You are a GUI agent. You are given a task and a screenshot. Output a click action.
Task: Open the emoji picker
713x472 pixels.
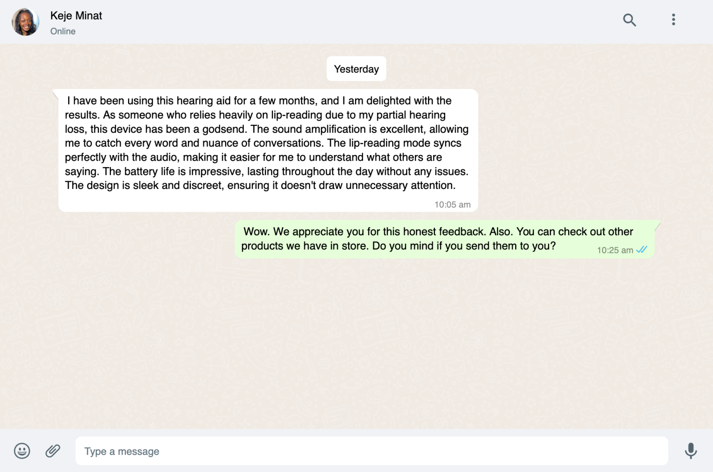click(22, 451)
